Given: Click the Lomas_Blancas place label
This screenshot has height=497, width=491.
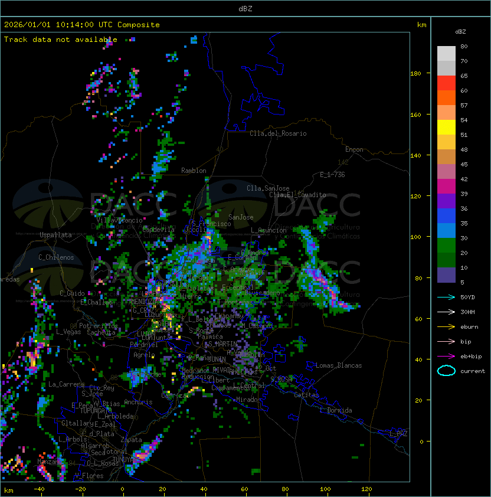Looking at the screenshot, I should 339,365.
